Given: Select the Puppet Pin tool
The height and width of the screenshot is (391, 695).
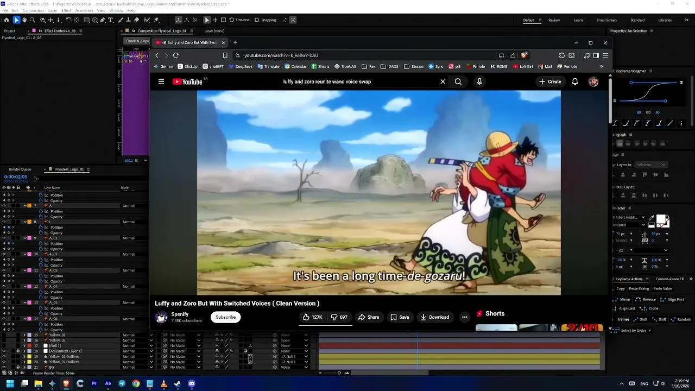Looking at the screenshot, I should coord(156,20).
